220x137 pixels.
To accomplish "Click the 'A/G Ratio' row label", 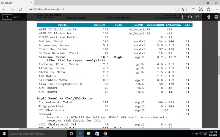I will [47, 76].
